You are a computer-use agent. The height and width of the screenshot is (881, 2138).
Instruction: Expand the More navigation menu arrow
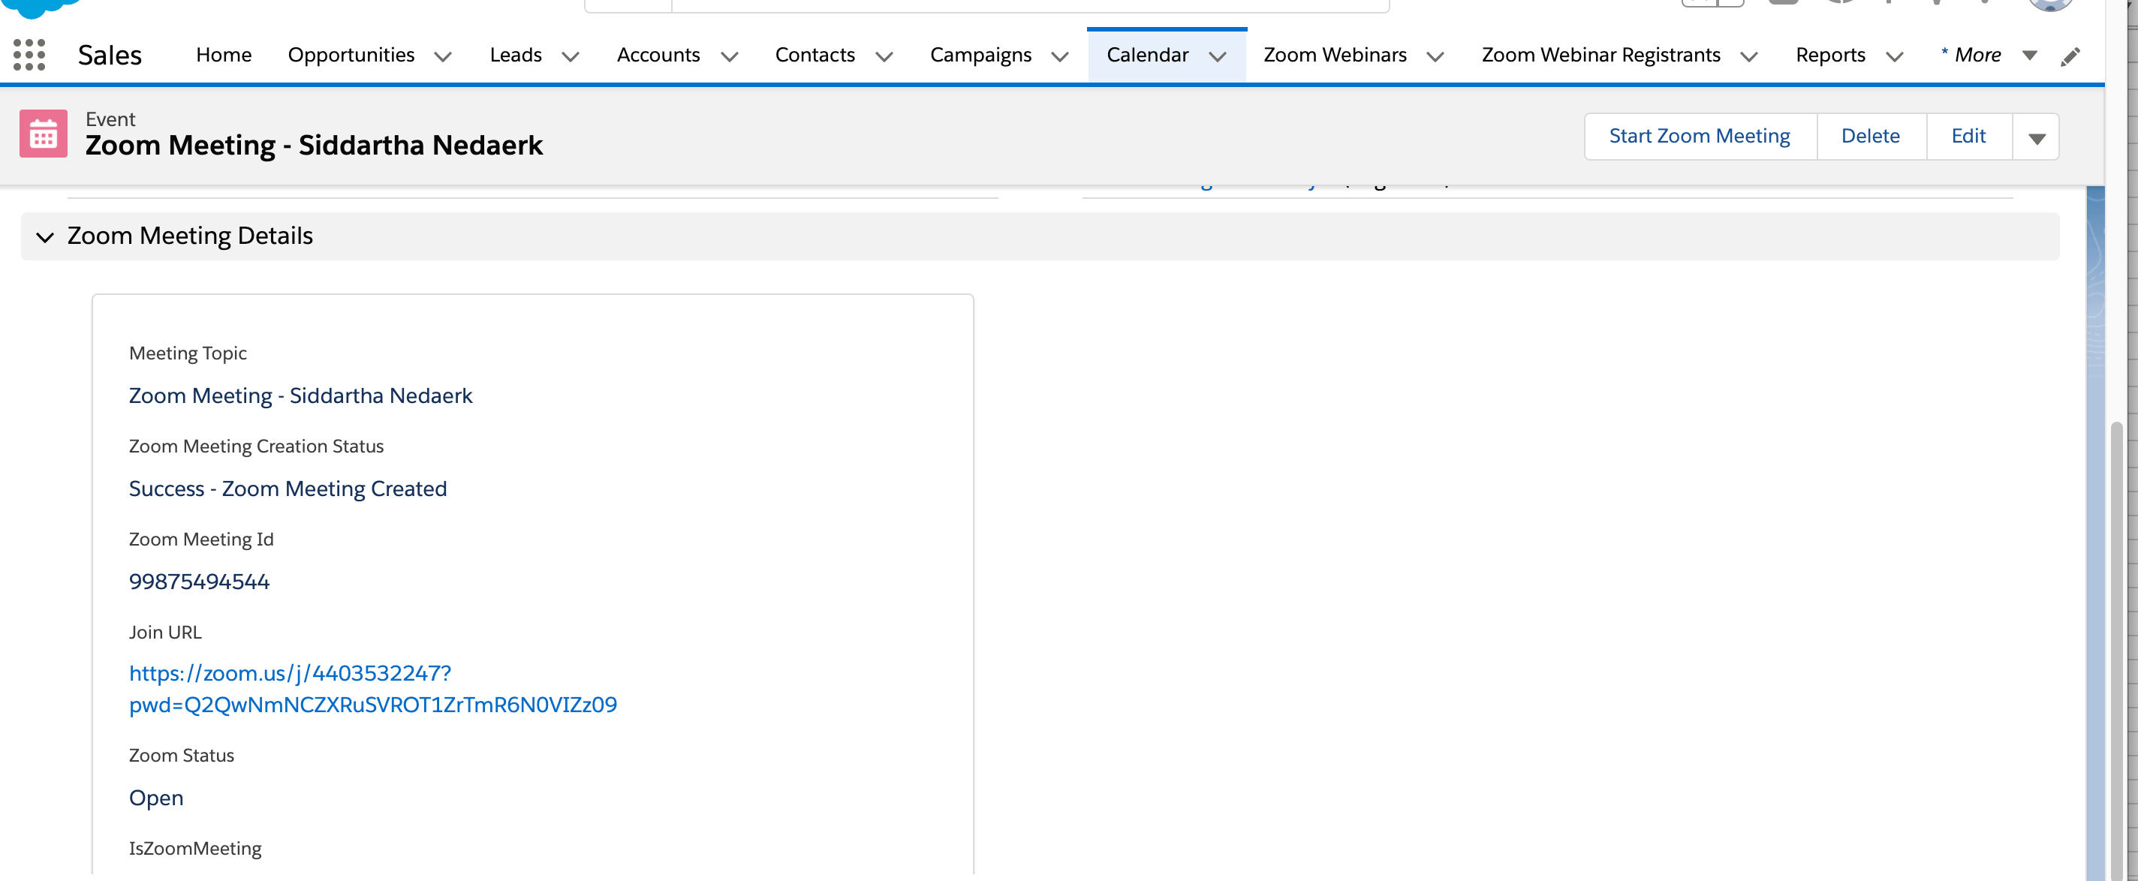2029,56
